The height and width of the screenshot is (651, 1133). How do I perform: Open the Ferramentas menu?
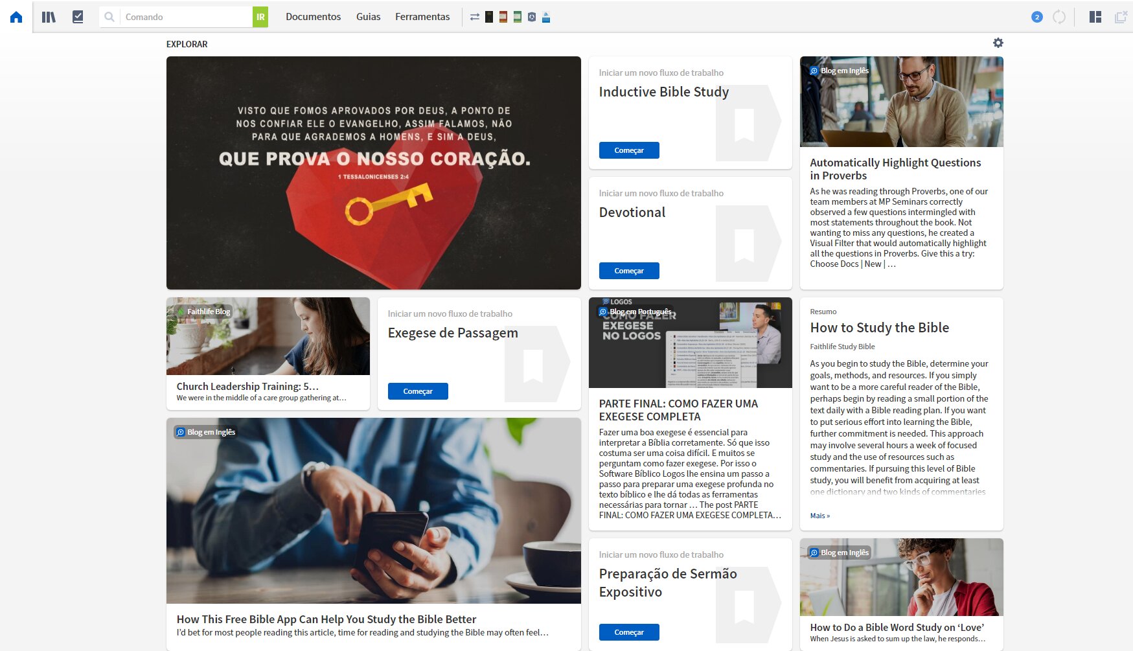(422, 17)
